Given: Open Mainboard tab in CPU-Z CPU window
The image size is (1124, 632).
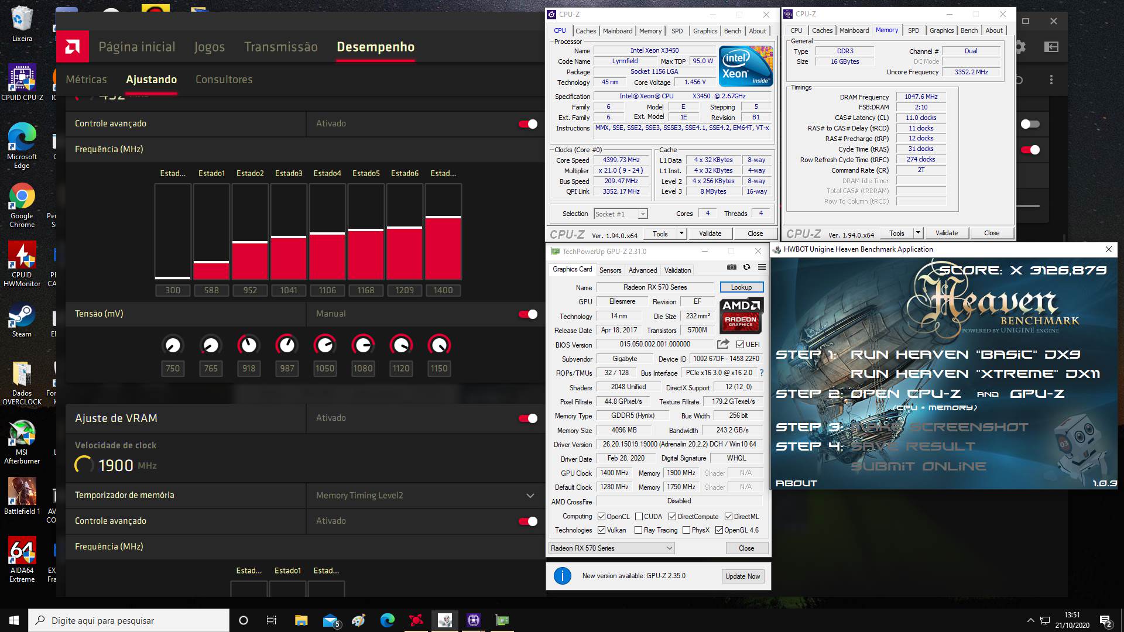Looking at the screenshot, I should (618, 31).
